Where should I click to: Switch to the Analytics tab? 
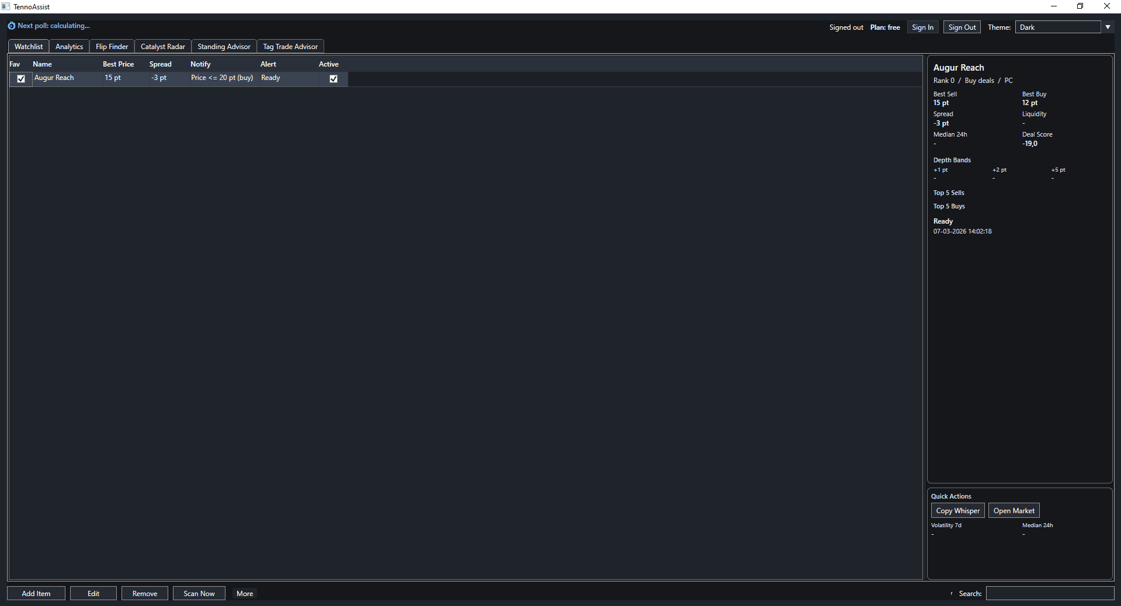coord(68,46)
